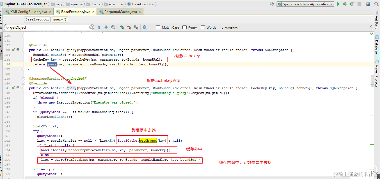This screenshot has width=380, height=179.
Task: Click the Find All usages icon
Action: (113, 27)
